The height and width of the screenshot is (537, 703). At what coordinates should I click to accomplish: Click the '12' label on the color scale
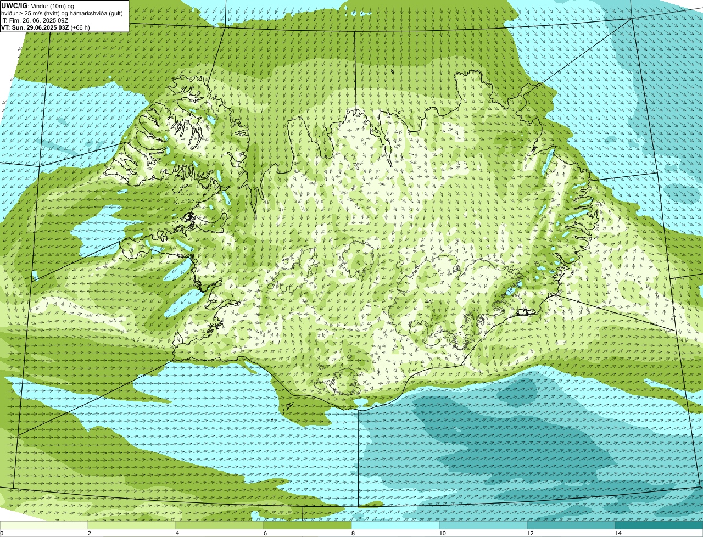point(530,533)
